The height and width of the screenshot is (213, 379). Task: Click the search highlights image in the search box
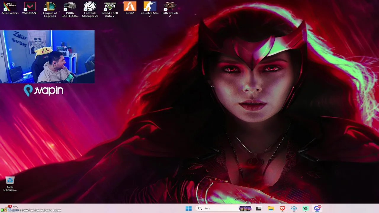[245, 208]
